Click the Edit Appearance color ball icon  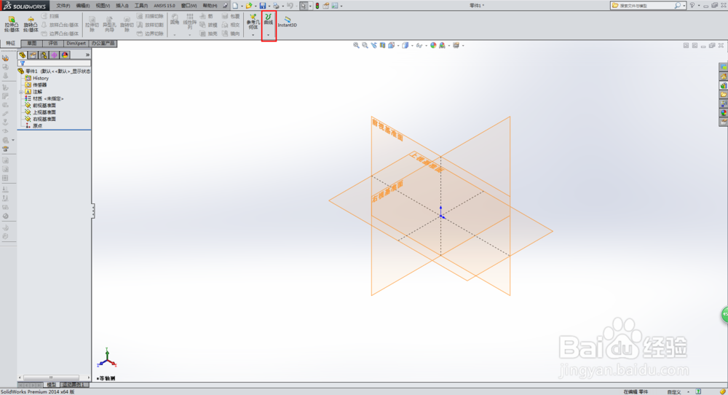(433, 45)
